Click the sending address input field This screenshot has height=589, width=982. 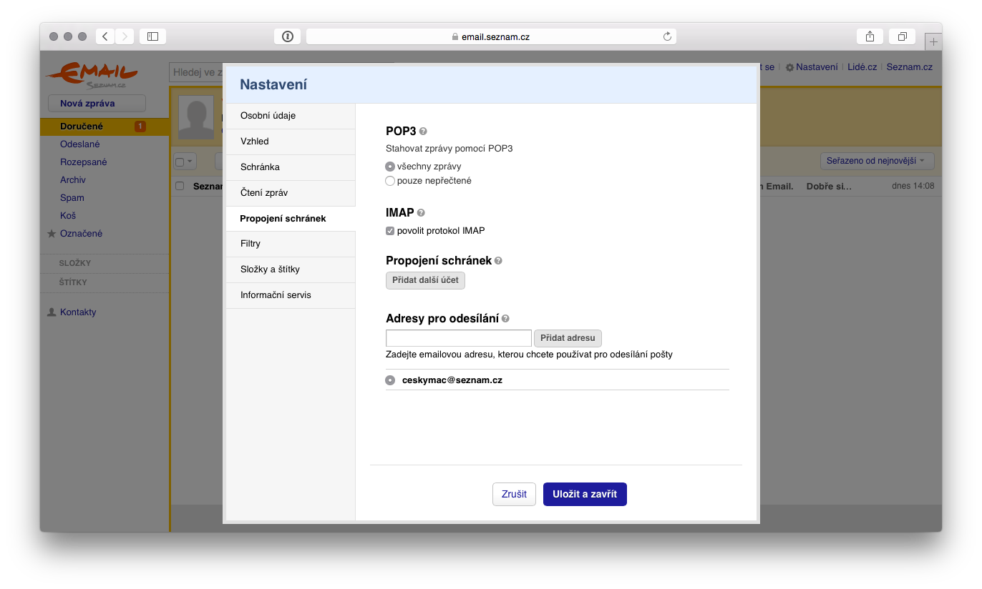[458, 338]
